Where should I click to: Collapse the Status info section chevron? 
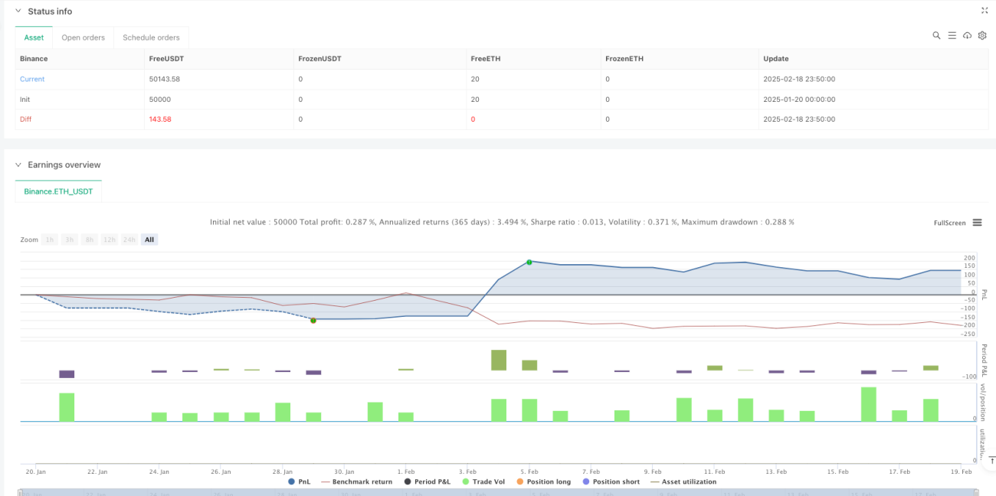coord(18,11)
